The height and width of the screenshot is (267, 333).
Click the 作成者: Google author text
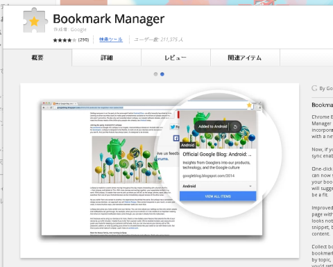(x=70, y=30)
